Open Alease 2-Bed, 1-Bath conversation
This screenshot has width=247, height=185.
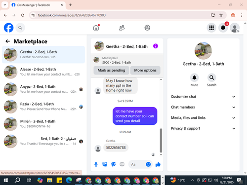(43, 72)
